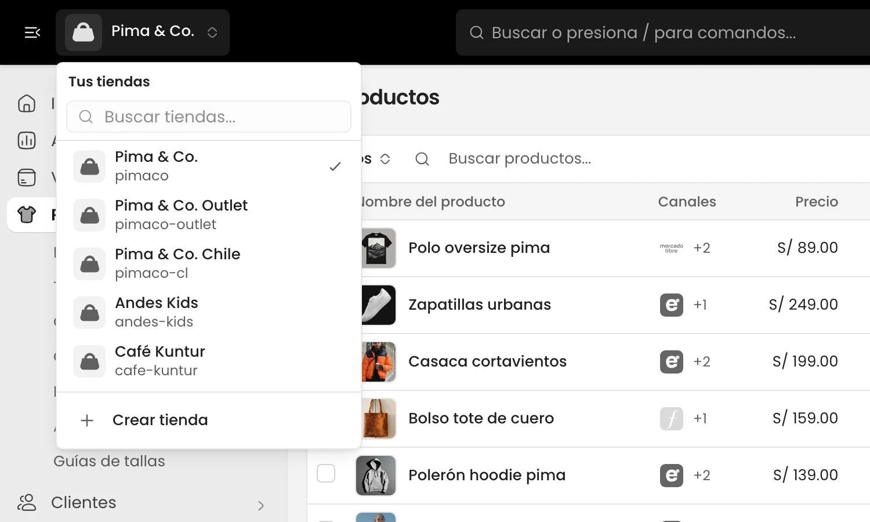
Task: Switch to Pima & Co. Outlet store
Action: [209, 215]
